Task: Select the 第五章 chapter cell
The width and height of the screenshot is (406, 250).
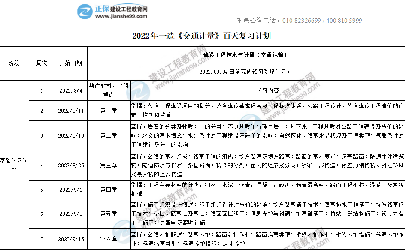Action: coord(108,214)
